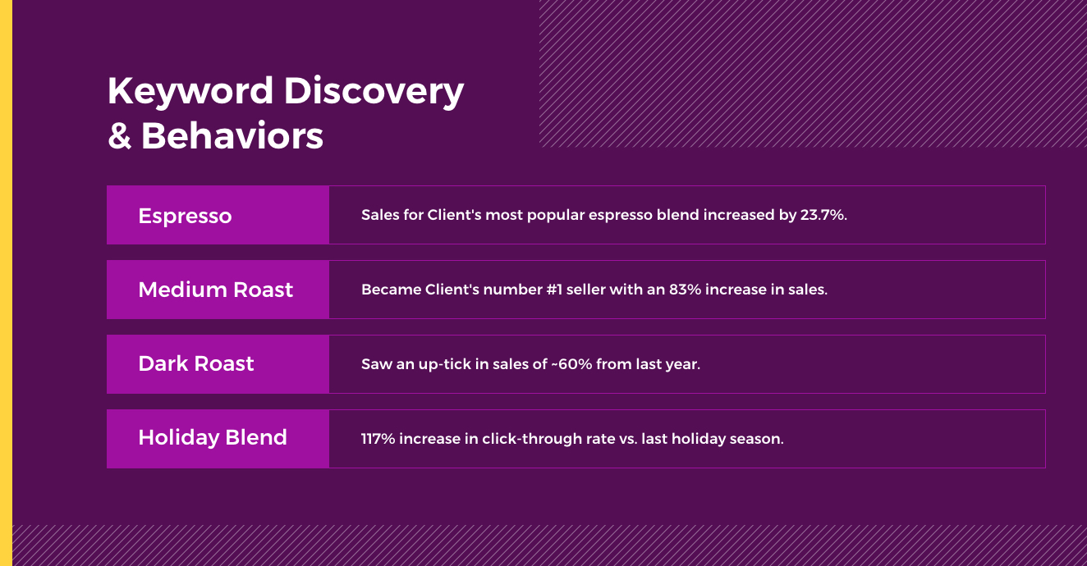The width and height of the screenshot is (1087, 566).
Task: Click the espresso blend sales sentence
Action: 603,215
